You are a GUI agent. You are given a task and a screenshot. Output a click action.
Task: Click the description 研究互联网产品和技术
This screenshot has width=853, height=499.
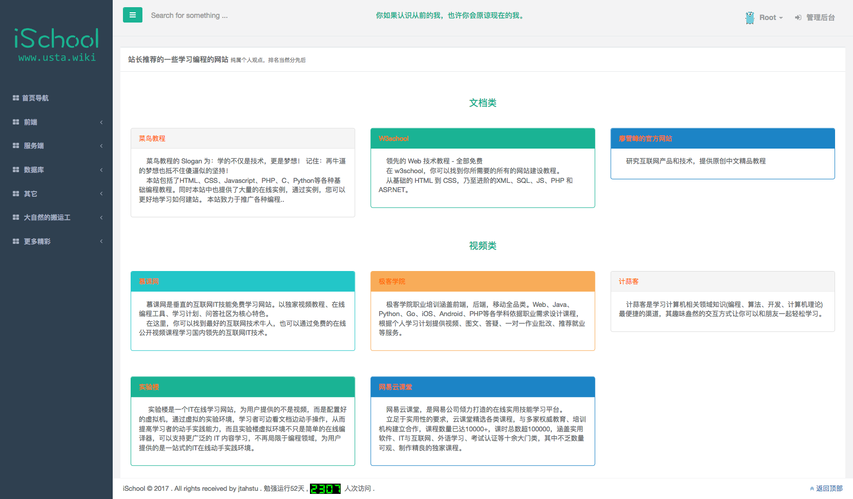click(x=696, y=161)
